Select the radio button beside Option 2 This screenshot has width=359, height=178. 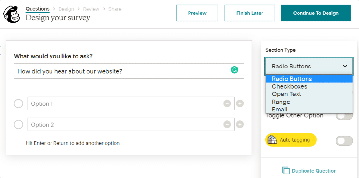pos(19,125)
